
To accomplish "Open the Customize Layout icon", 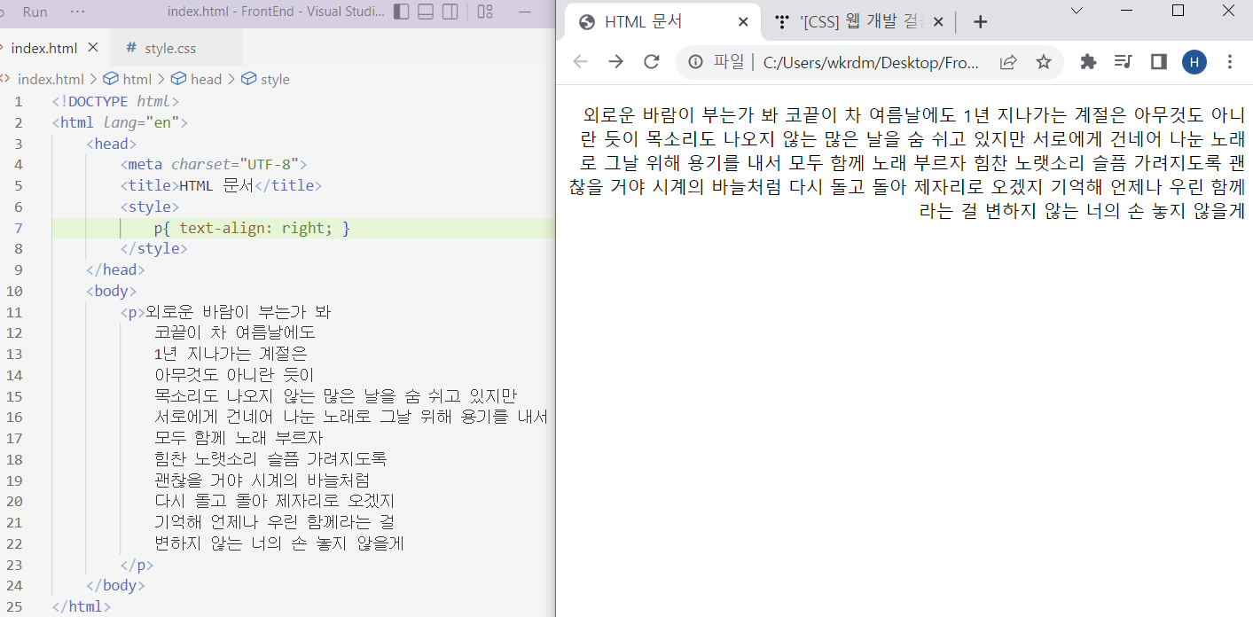I will click(485, 12).
